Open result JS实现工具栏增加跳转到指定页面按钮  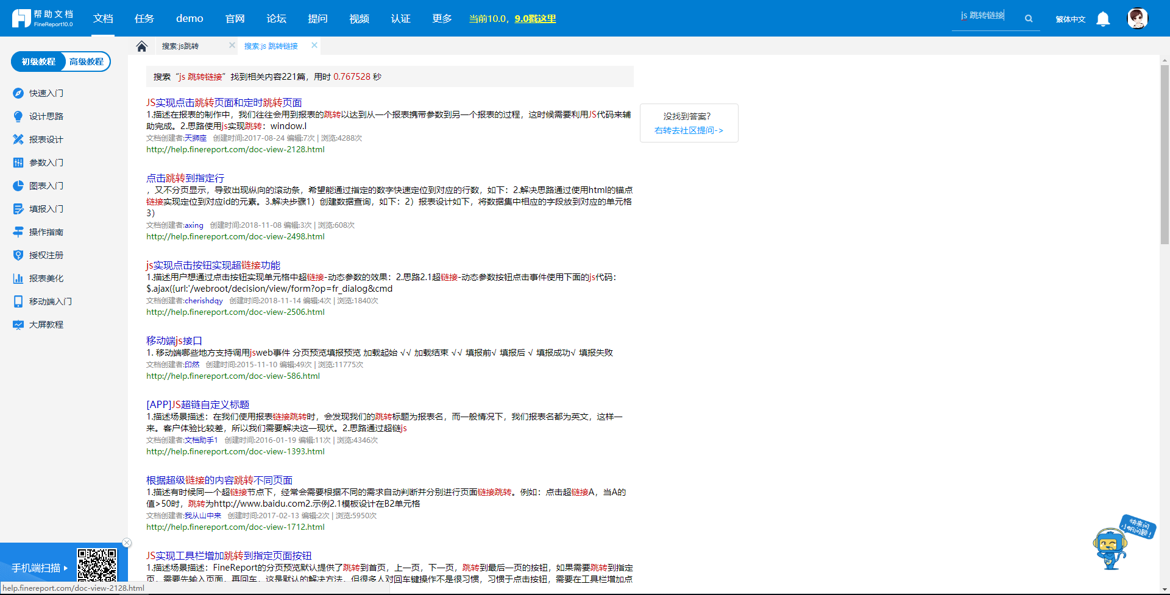(229, 555)
